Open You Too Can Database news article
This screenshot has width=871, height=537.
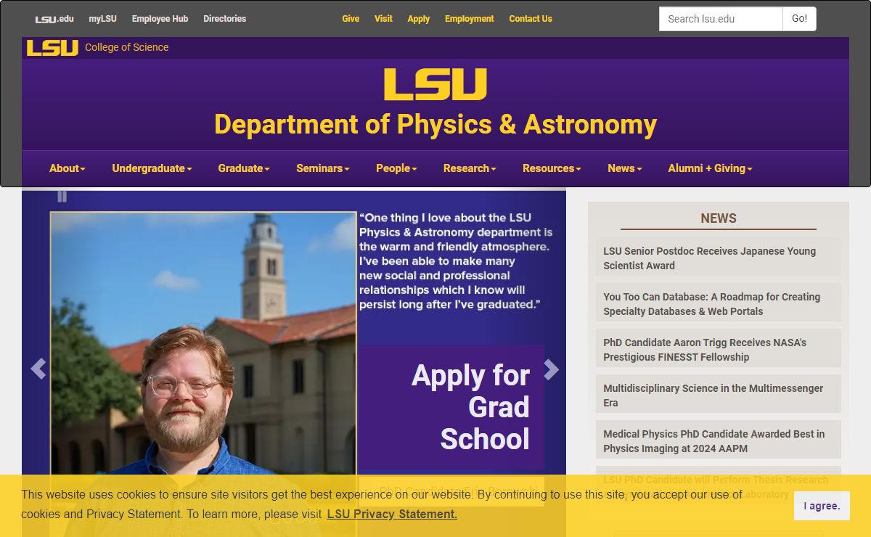point(719,304)
